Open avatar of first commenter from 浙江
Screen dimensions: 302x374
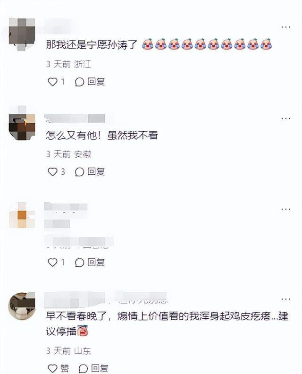(22, 34)
